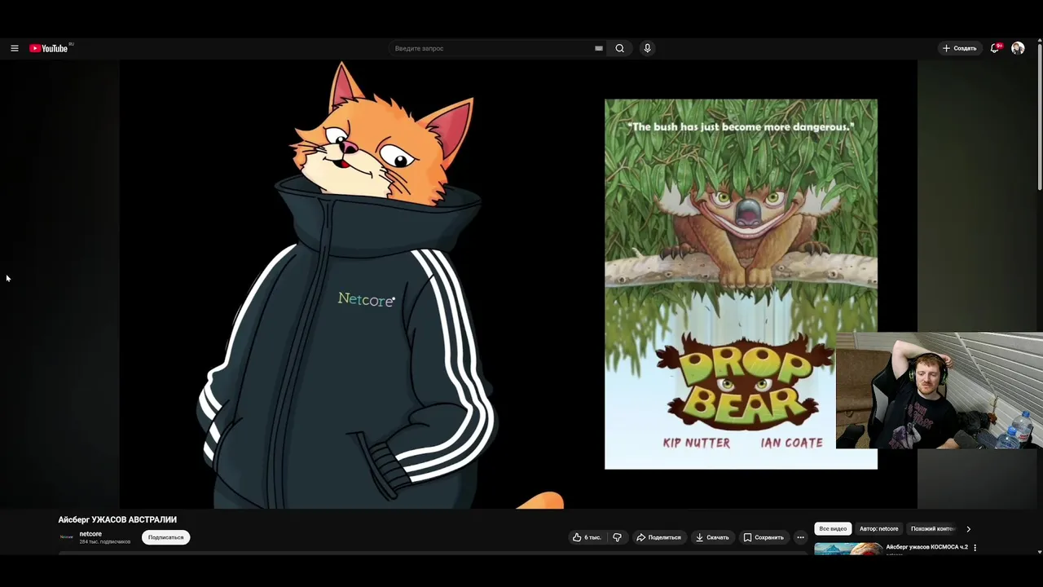Viewport: 1043px width, 587px height.
Task: Show more filter chips with right arrow
Action: 968,528
